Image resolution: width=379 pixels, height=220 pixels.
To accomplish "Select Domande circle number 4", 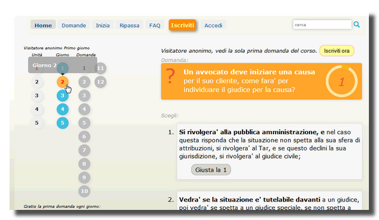I will click(84, 109).
